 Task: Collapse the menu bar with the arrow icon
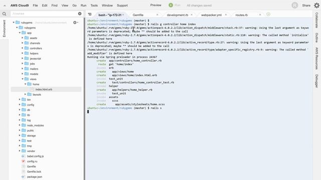[5, 5]
